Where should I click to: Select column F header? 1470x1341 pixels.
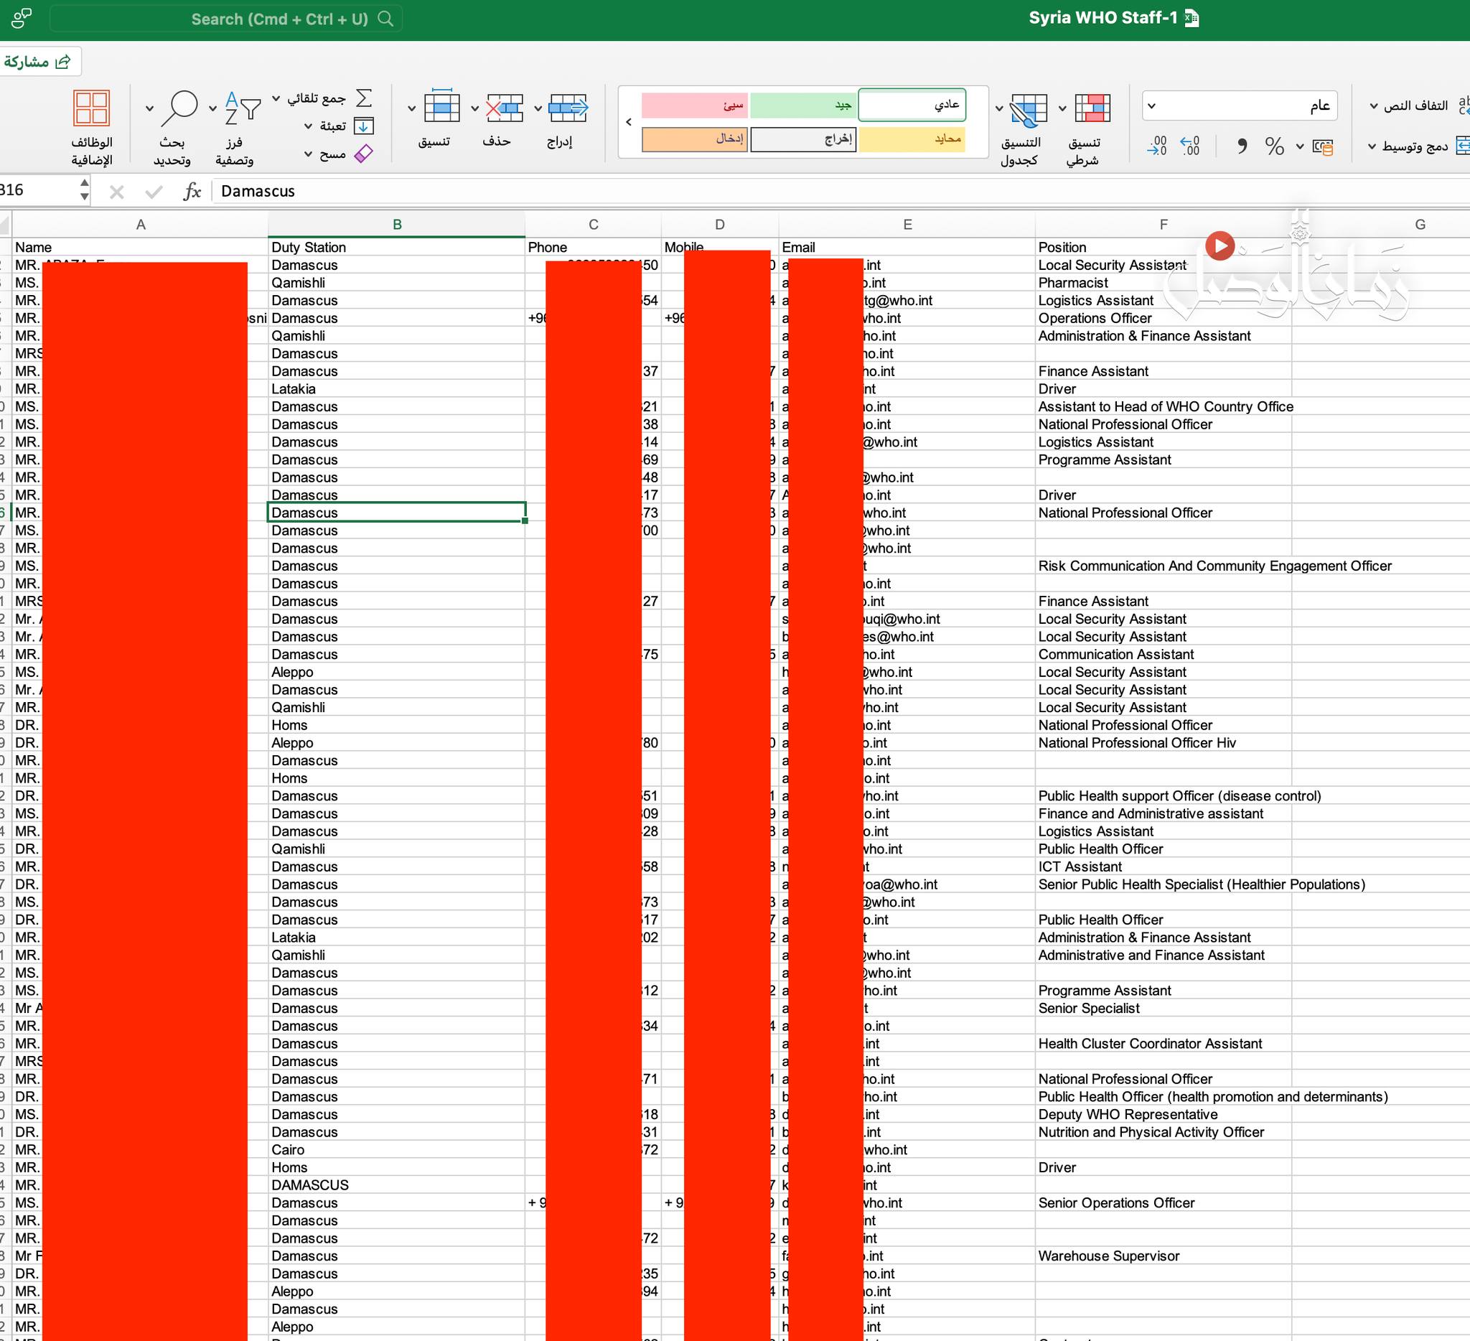click(1163, 225)
